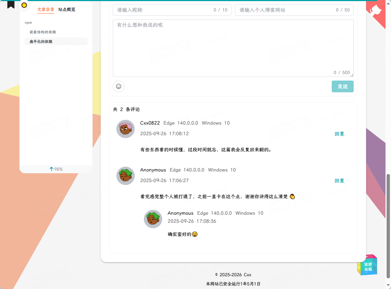Switch to the 文章目录 tab

46,10
